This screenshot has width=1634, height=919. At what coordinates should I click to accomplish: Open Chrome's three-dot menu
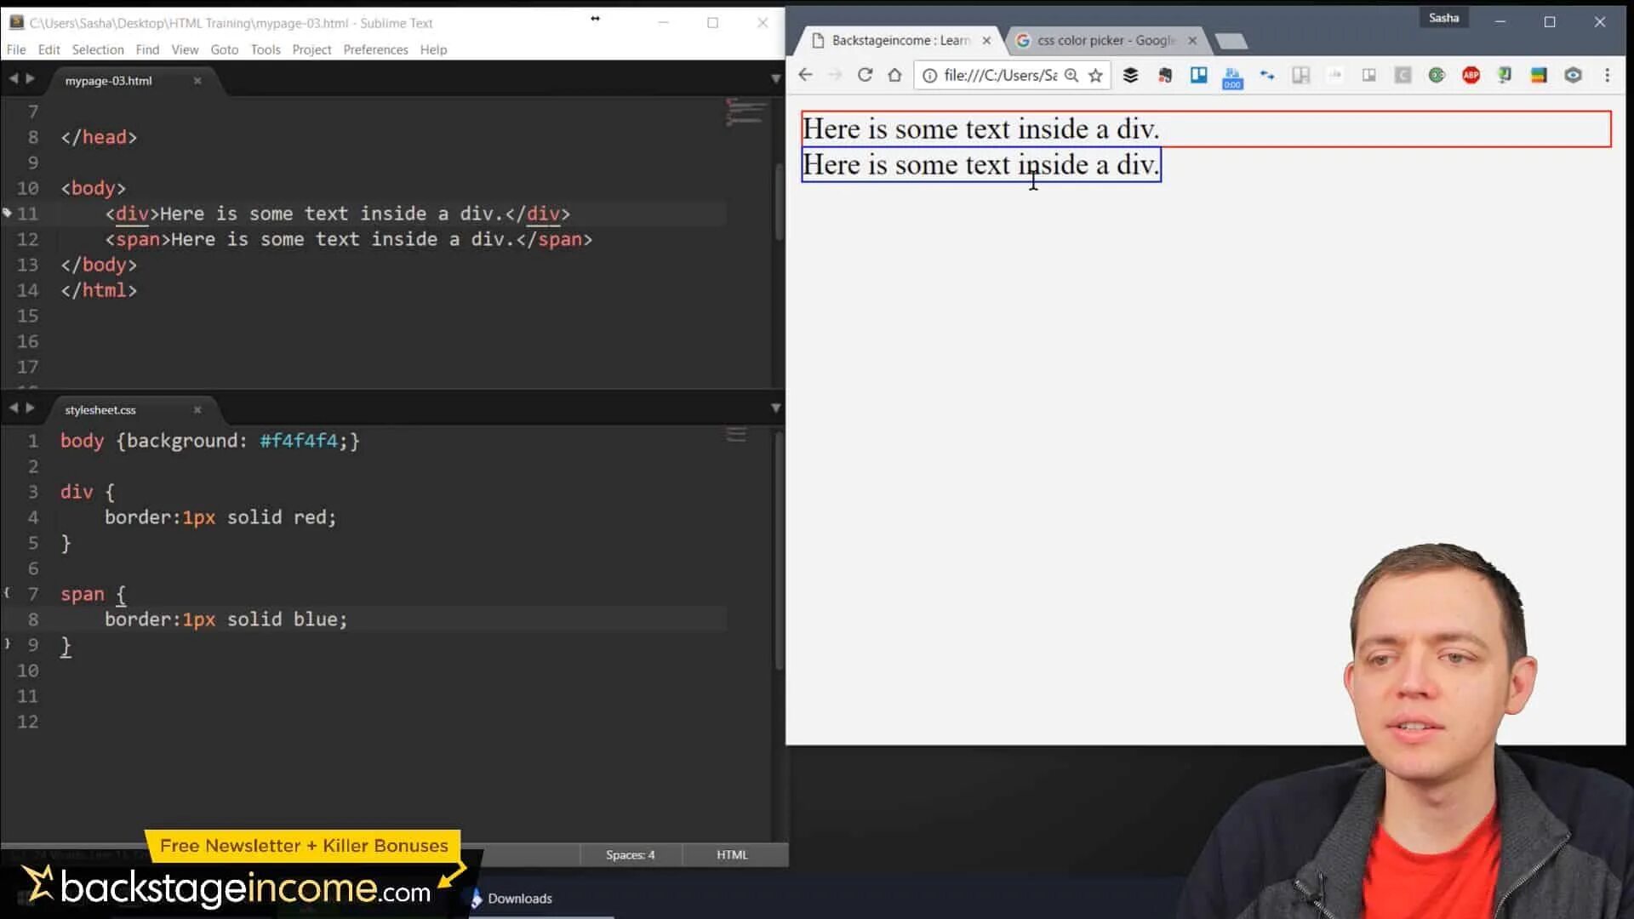(x=1607, y=75)
